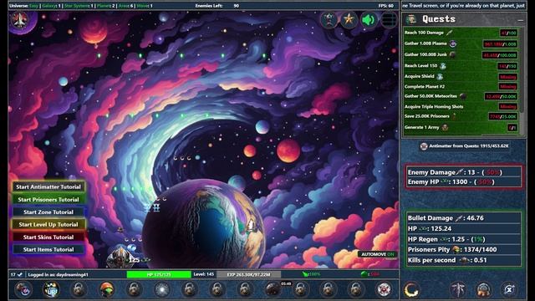This screenshot has width=535, height=301.
Task: Click the orange robot helmet icon in the bottom right
Action: (483, 290)
